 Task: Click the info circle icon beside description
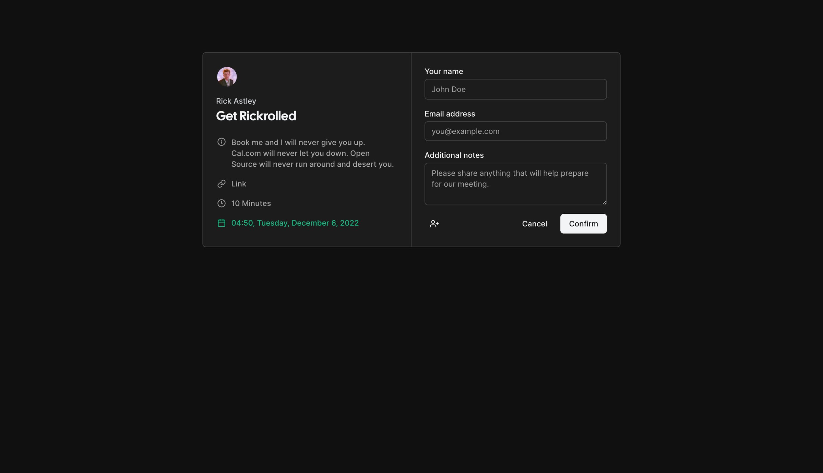click(x=222, y=142)
